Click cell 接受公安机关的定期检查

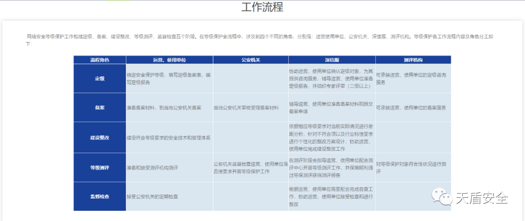[170, 197]
